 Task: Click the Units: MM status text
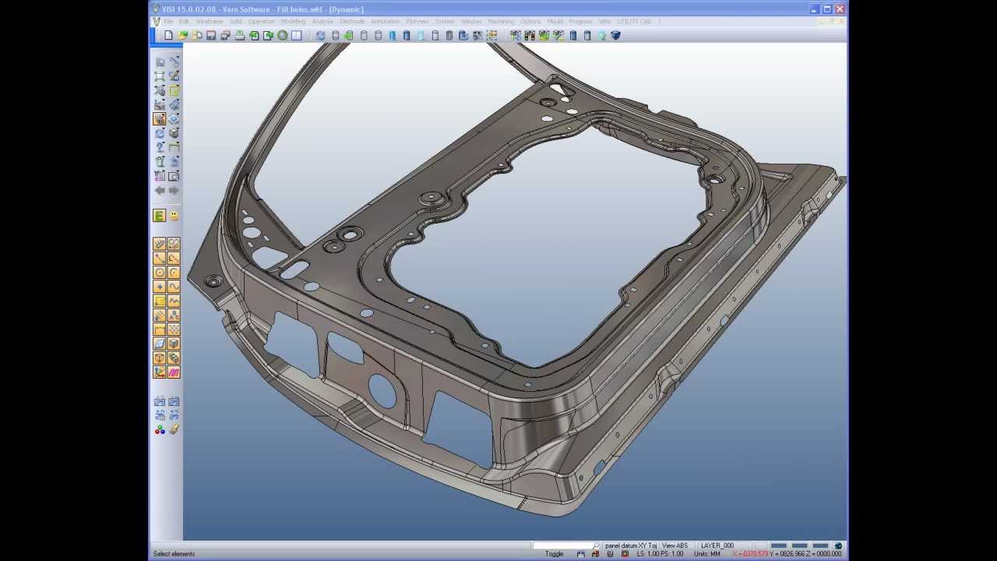[706, 554]
